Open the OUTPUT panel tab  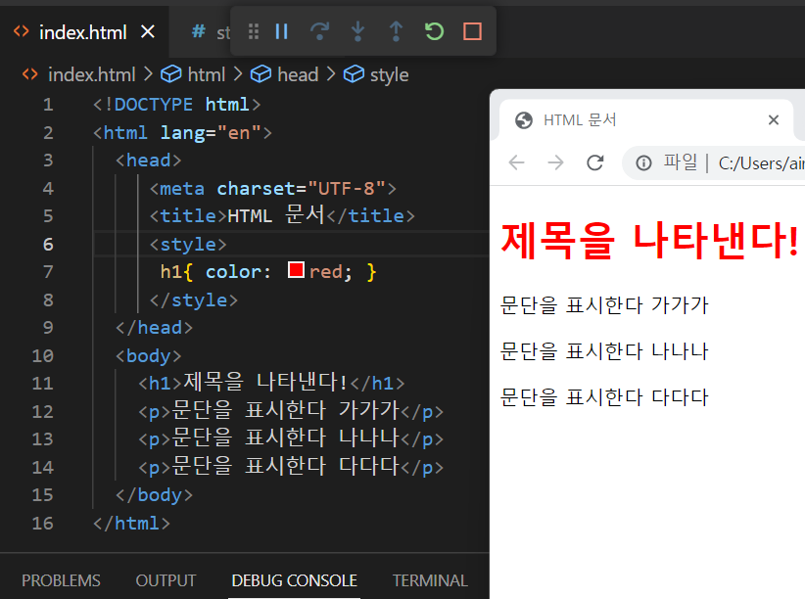tap(166, 580)
